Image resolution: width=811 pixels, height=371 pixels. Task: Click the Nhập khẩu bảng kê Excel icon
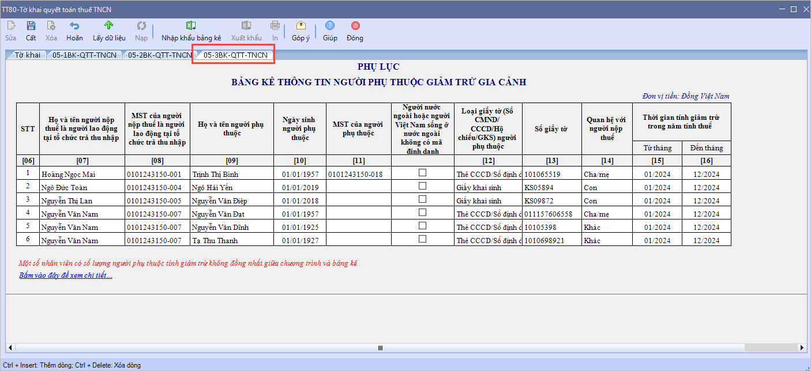tap(191, 26)
